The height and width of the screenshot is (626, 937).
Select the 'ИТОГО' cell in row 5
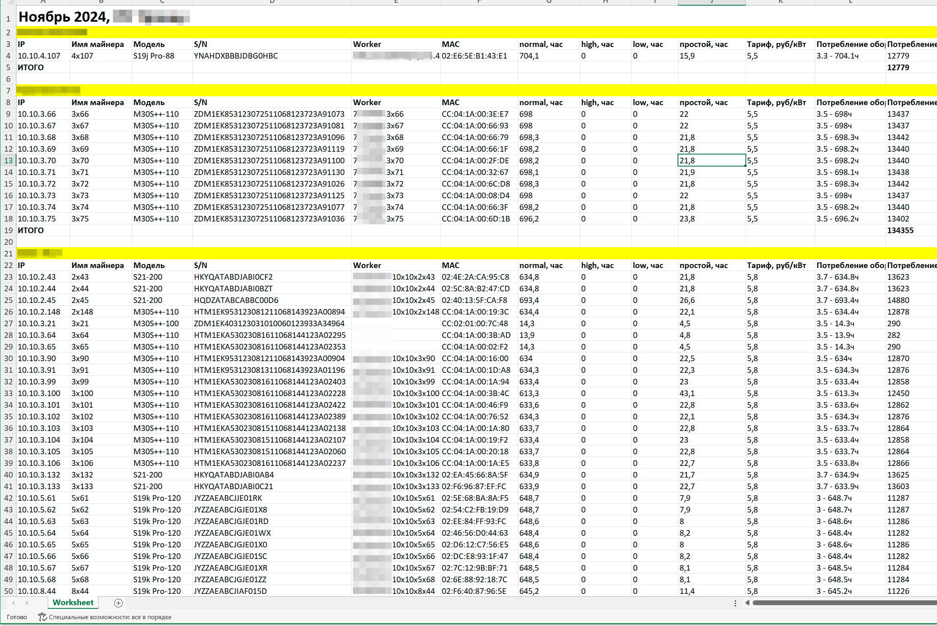pos(43,67)
